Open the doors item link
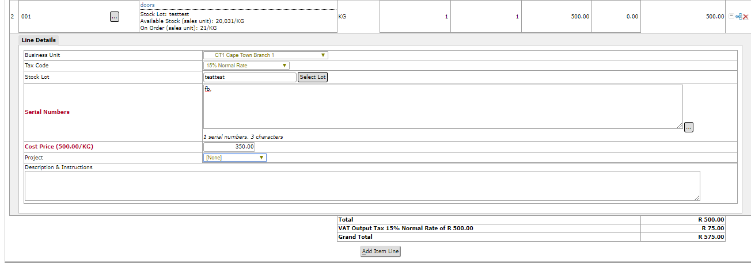This screenshot has width=751, height=263. [147, 5]
